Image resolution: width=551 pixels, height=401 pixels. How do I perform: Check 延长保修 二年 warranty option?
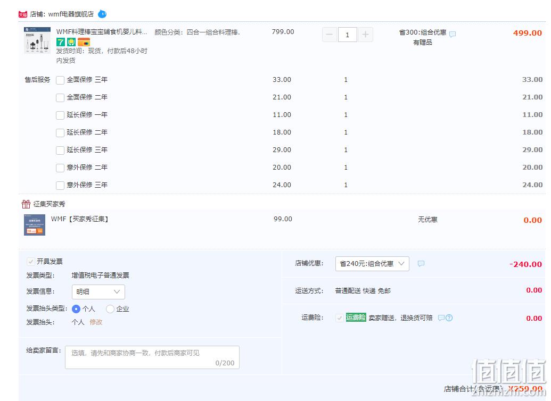60,133
